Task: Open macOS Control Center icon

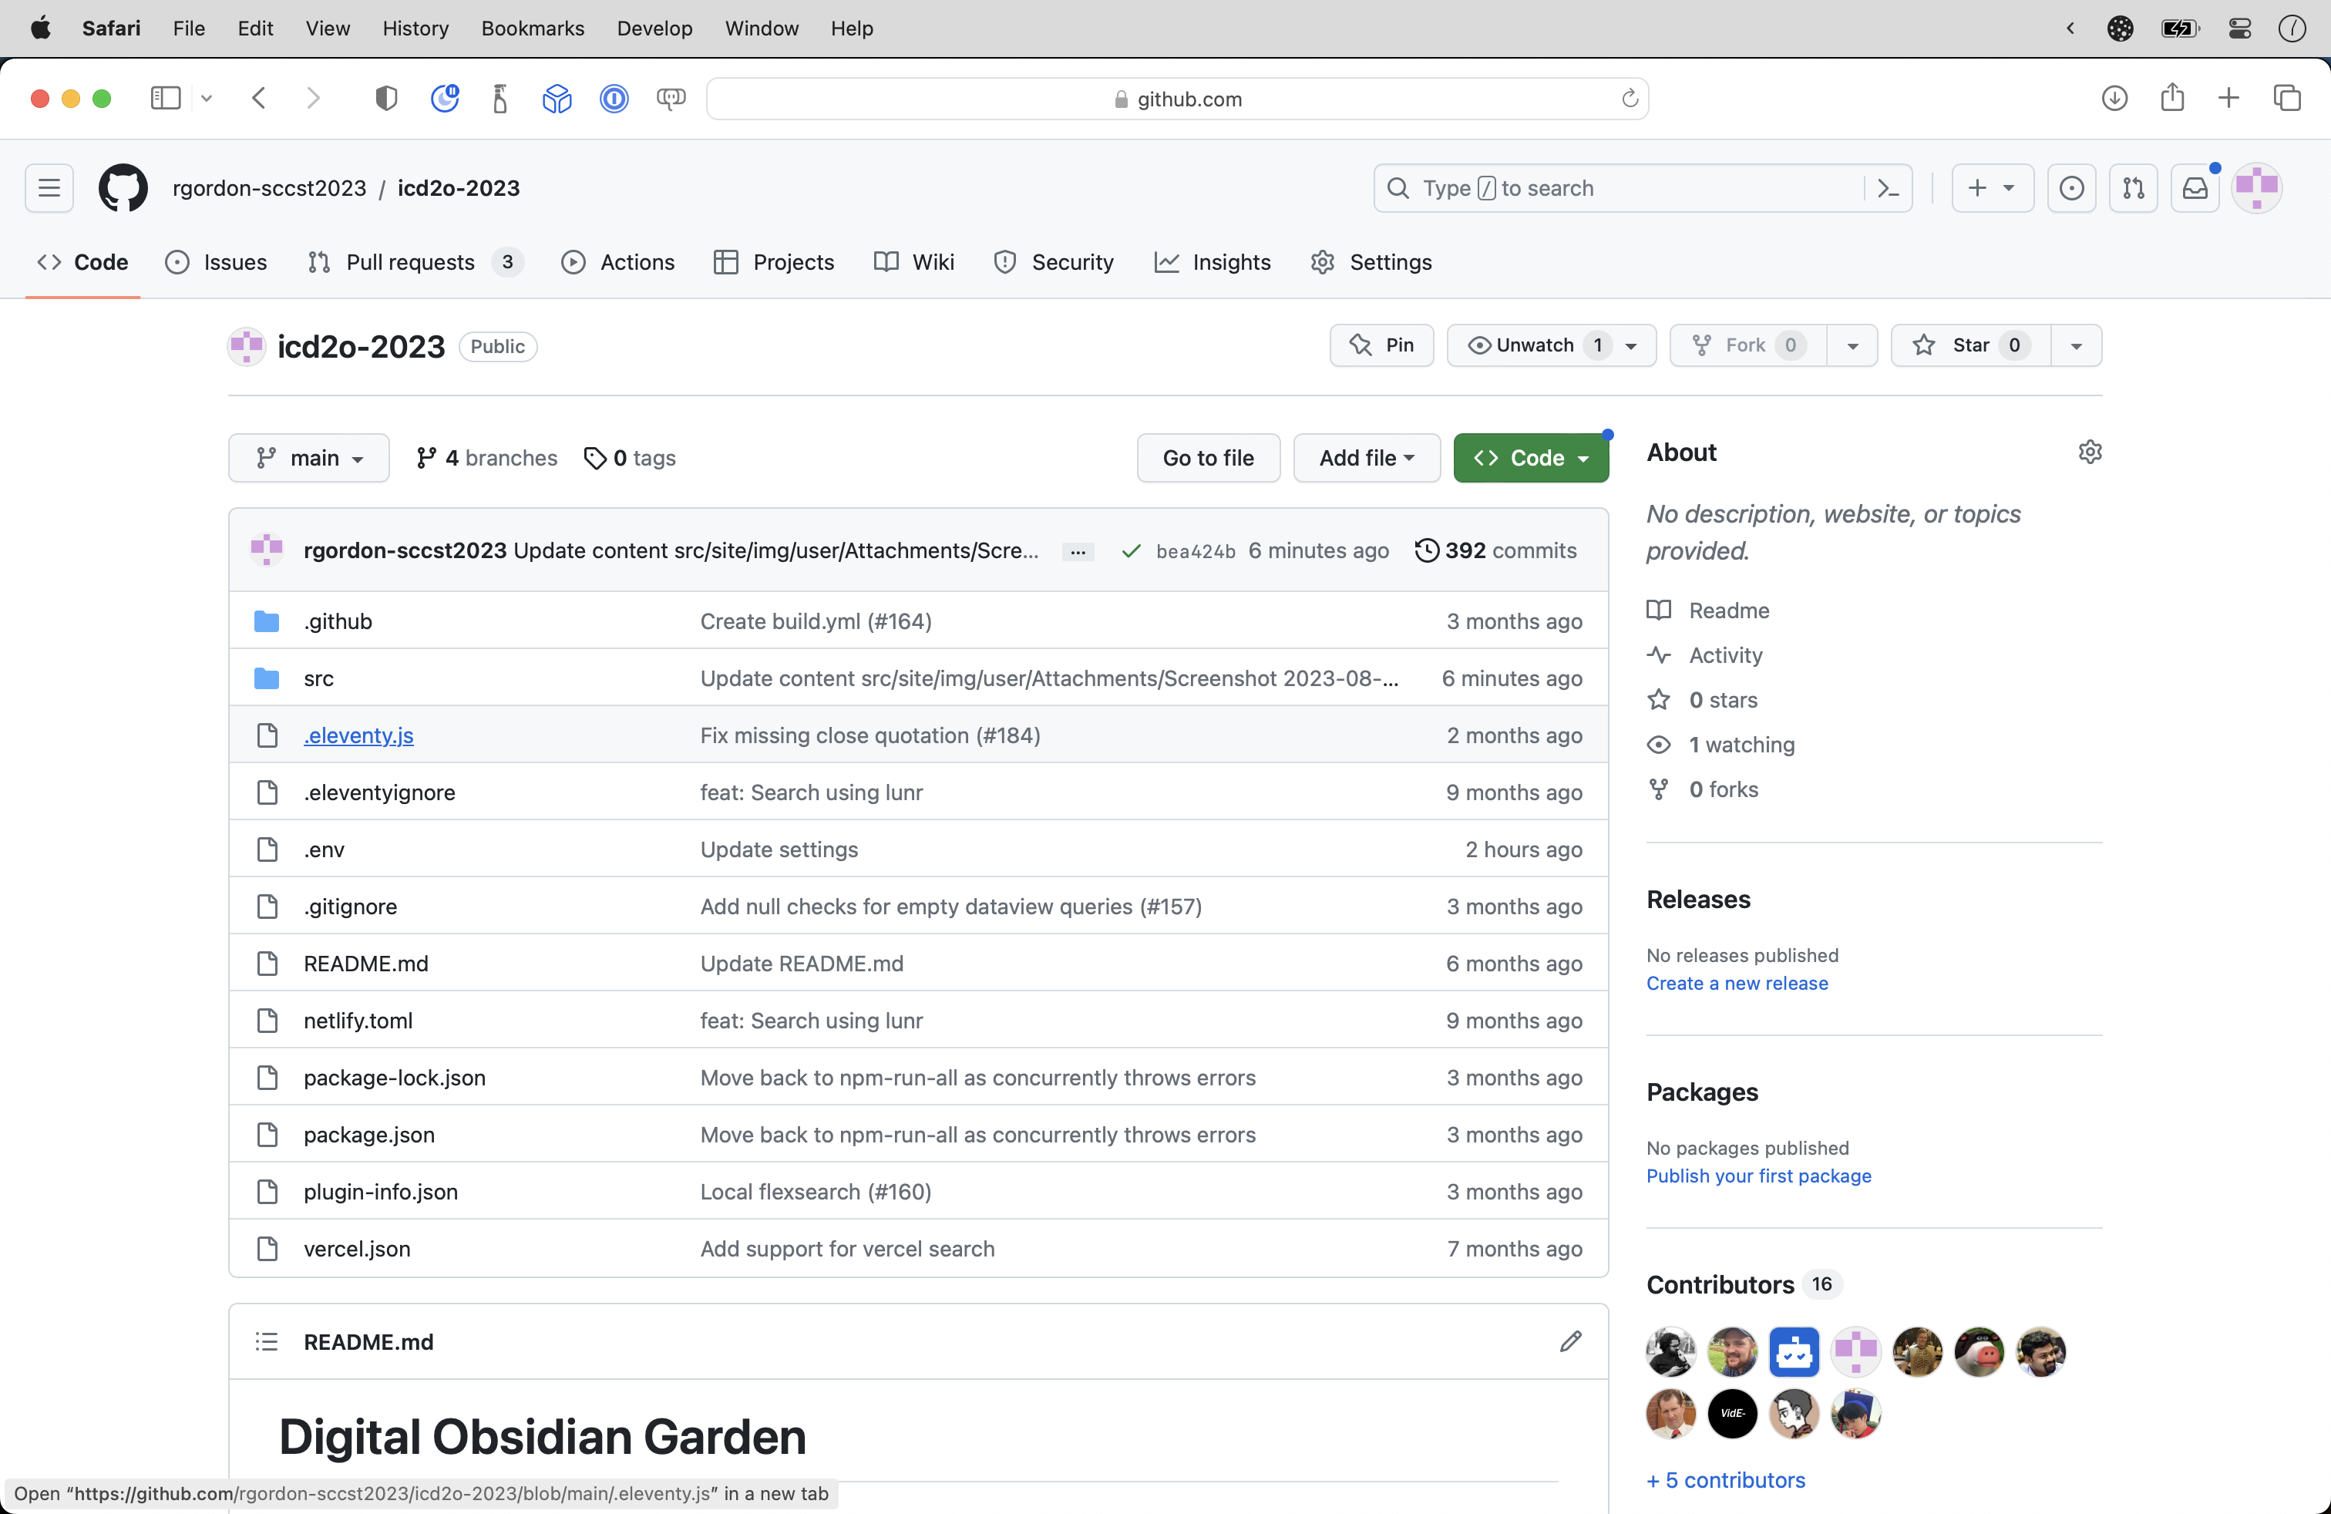Action: point(2240,29)
